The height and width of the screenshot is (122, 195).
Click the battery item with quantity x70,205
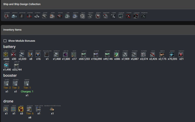point(172,55)
